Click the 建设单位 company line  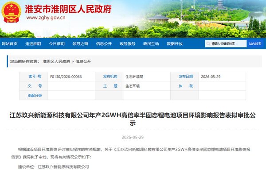click(x=54, y=167)
